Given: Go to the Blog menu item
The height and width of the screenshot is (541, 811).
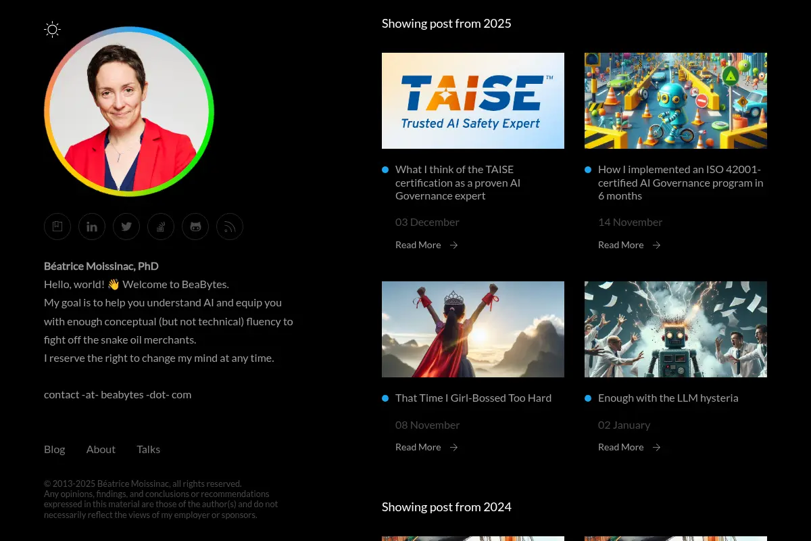Looking at the screenshot, I should click(55, 449).
